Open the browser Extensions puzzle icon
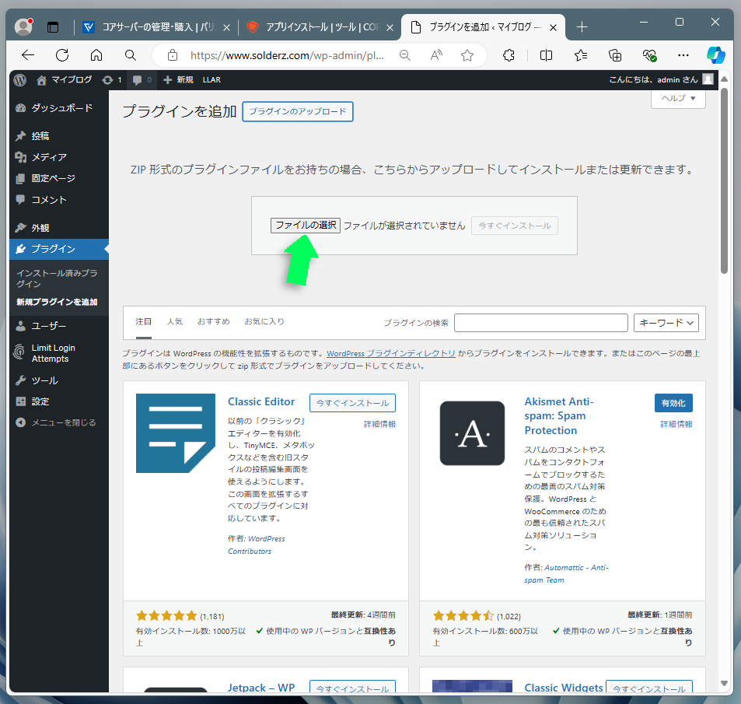Screen dimensions: 741x704 pos(509,55)
